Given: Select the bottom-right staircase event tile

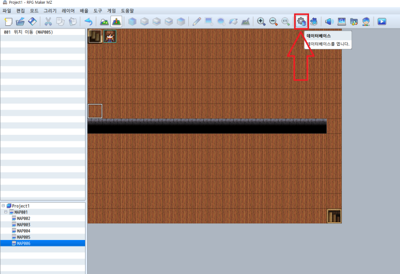Looking at the screenshot, I should tap(334, 216).
